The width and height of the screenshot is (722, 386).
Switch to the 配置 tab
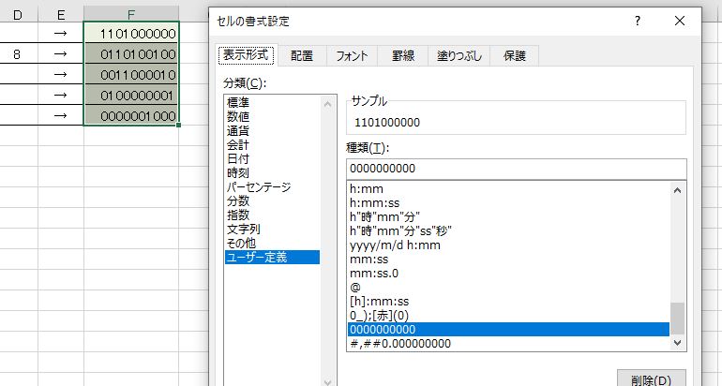point(302,55)
